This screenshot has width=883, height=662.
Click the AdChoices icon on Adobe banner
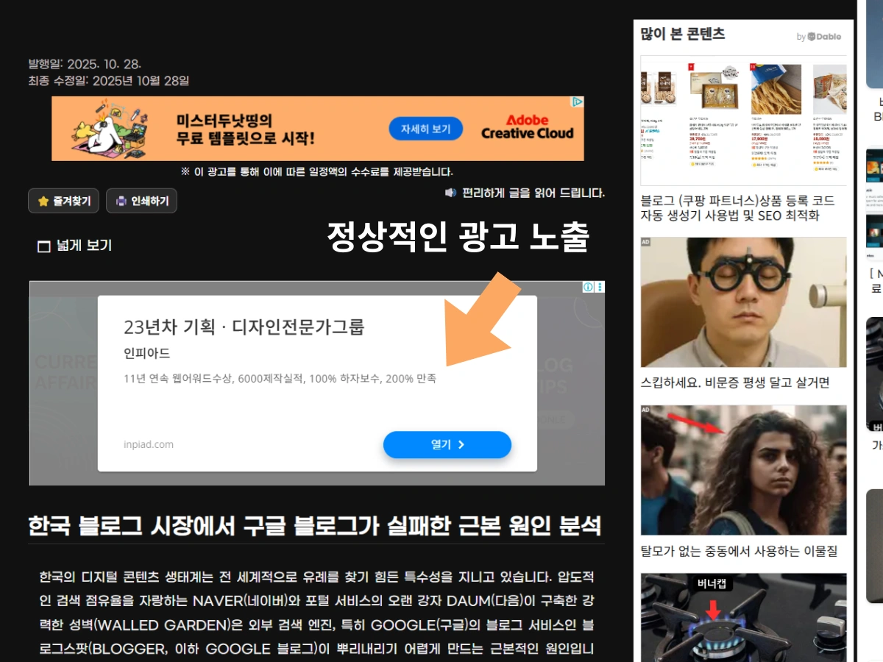tap(578, 102)
